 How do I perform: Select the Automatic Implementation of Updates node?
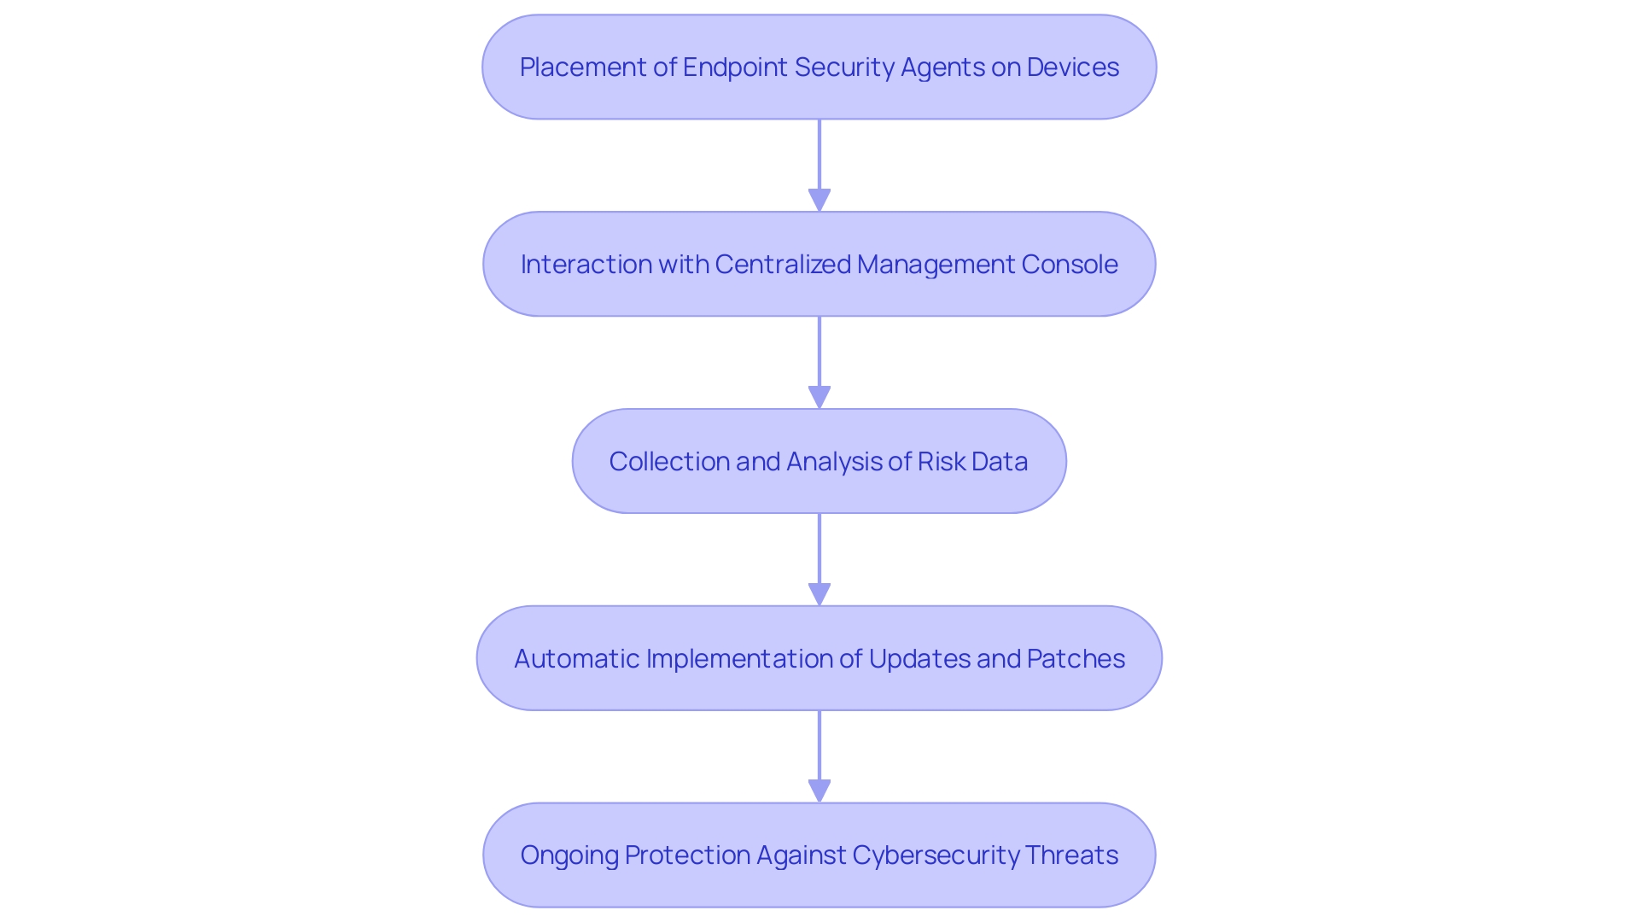(x=819, y=657)
